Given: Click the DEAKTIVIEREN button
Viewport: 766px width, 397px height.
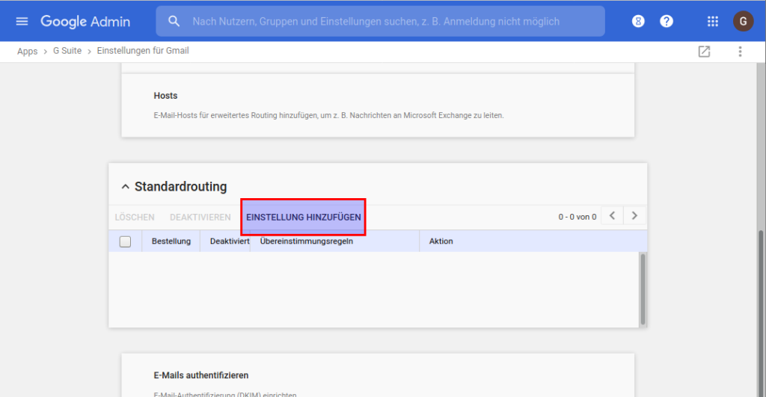Looking at the screenshot, I should coord(200,218).
